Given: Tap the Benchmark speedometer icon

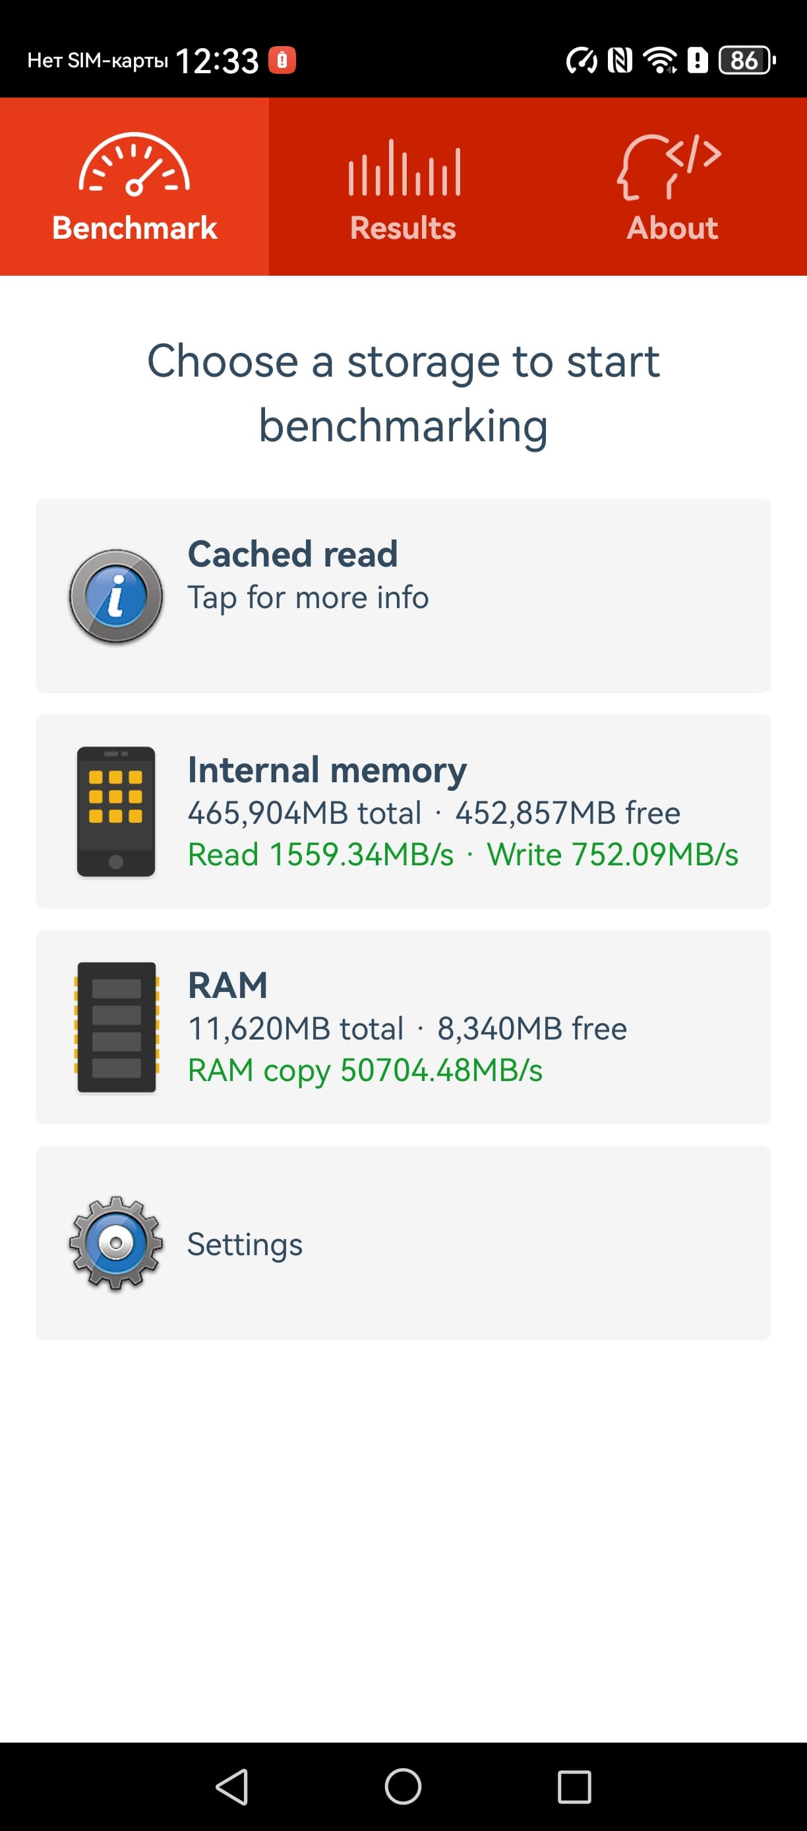Looking at the screenshot, I should [134, 165].
